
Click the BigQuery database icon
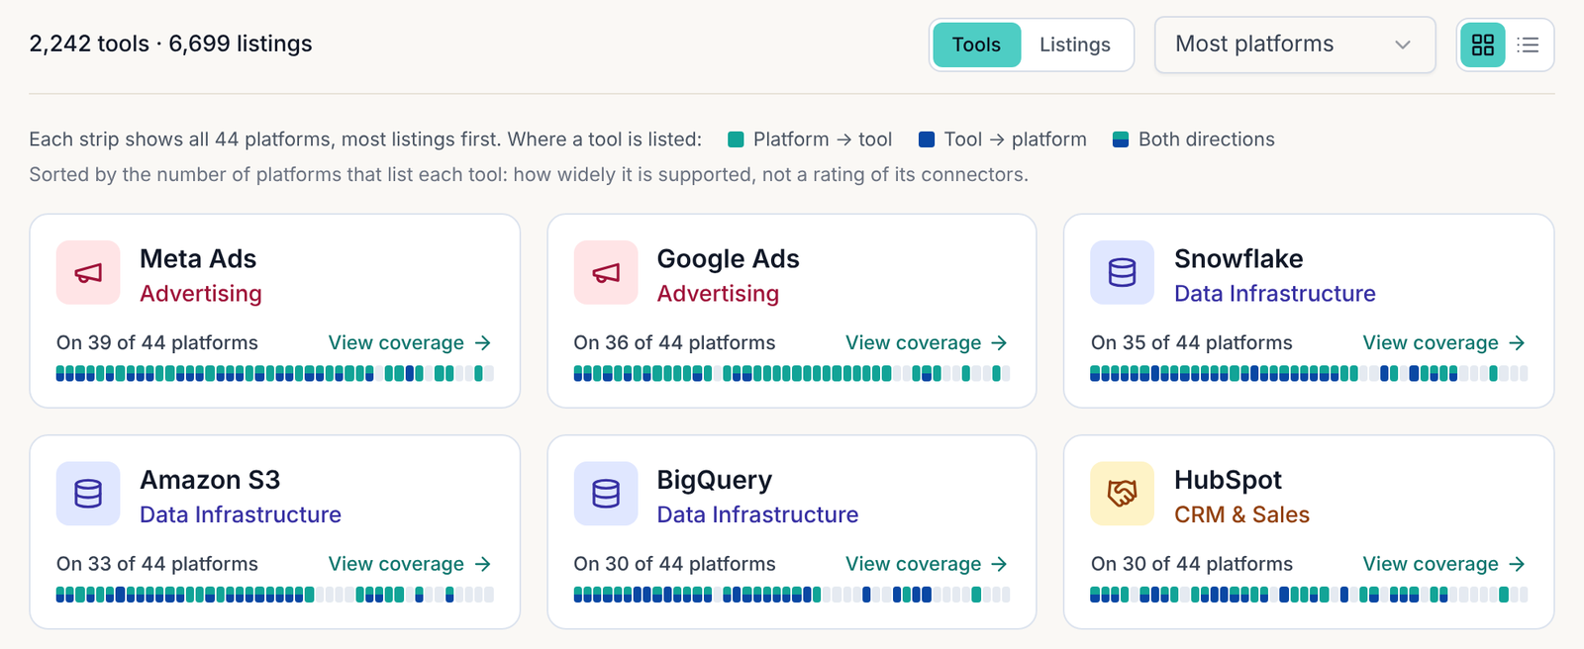[606, 494]
